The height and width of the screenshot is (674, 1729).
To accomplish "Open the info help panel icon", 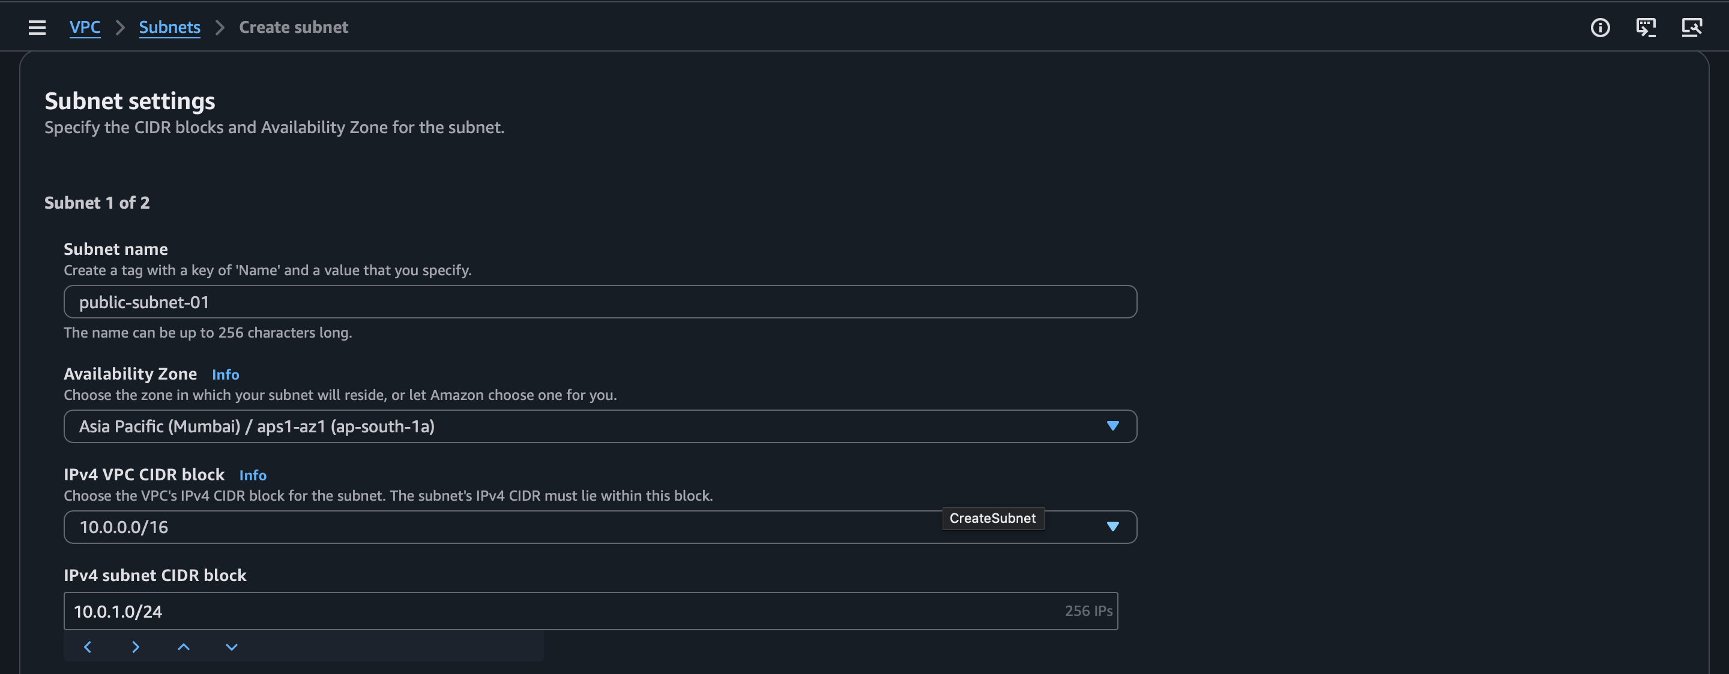I will [x=1600, y=28].
